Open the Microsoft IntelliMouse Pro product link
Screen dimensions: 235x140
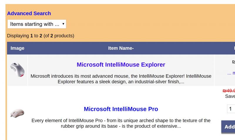click(x=121, y=109)
